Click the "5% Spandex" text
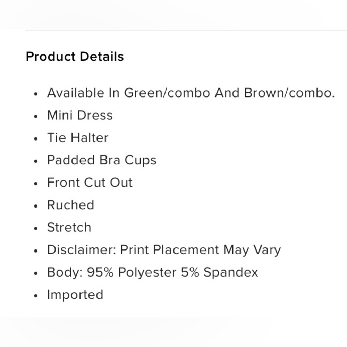This screenshot has height=347, width=347. pyautogui.click(x=220, y=272)
